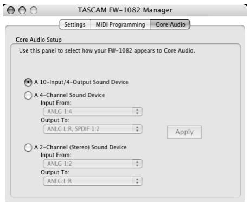The image size is (249, 202).
Task: Select the Core Audio tab
Action: (x=170, y=24)
